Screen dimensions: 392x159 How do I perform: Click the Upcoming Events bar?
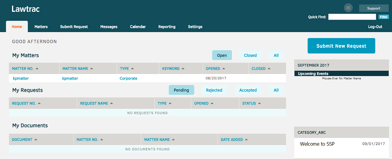pyautogui.click(x=342, y=74)
